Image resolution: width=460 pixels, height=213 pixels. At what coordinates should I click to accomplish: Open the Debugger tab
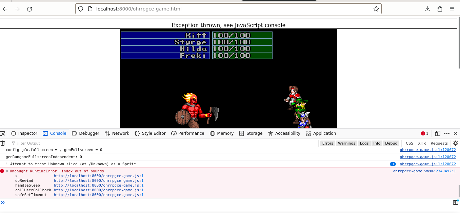point(86,133)
